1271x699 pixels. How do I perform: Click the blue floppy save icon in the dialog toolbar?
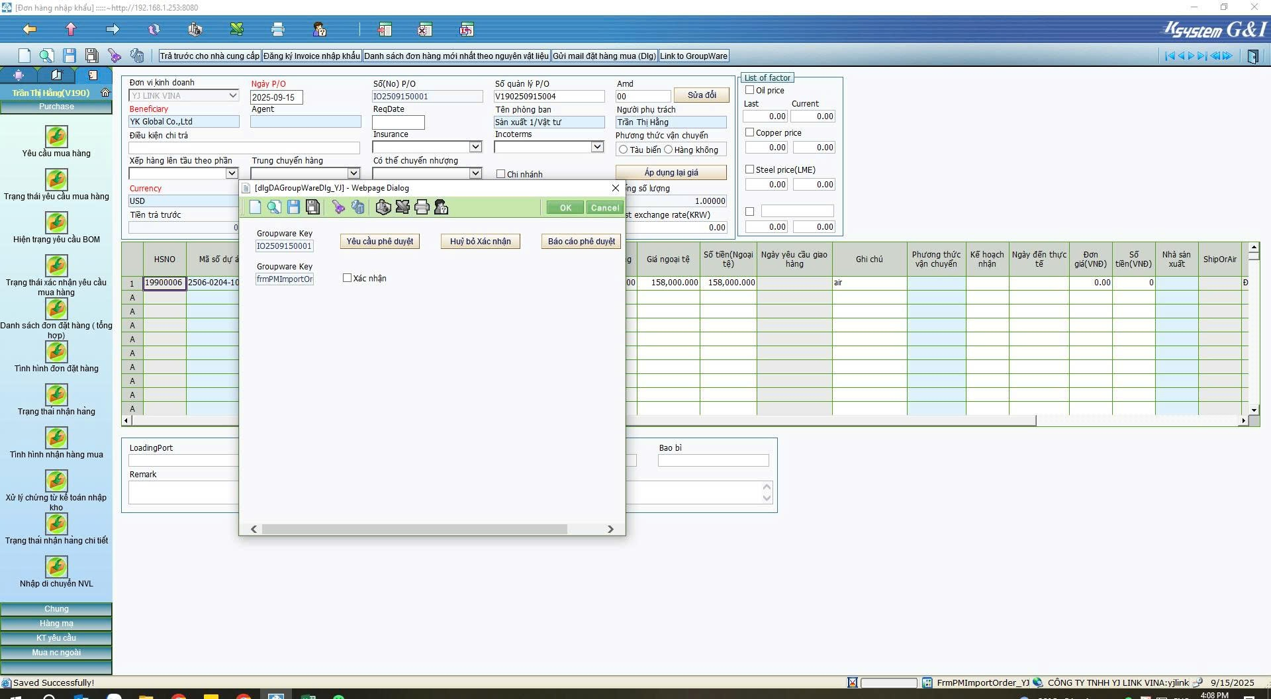[293, 208]
